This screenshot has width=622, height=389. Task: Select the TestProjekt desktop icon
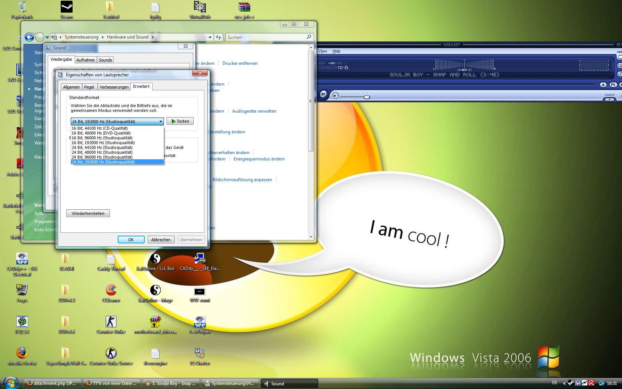coord(200,325)
